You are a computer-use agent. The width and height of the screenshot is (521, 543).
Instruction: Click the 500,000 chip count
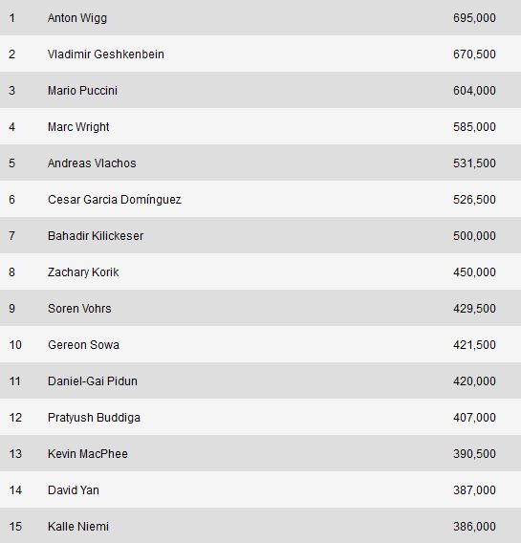coord(474,236)
